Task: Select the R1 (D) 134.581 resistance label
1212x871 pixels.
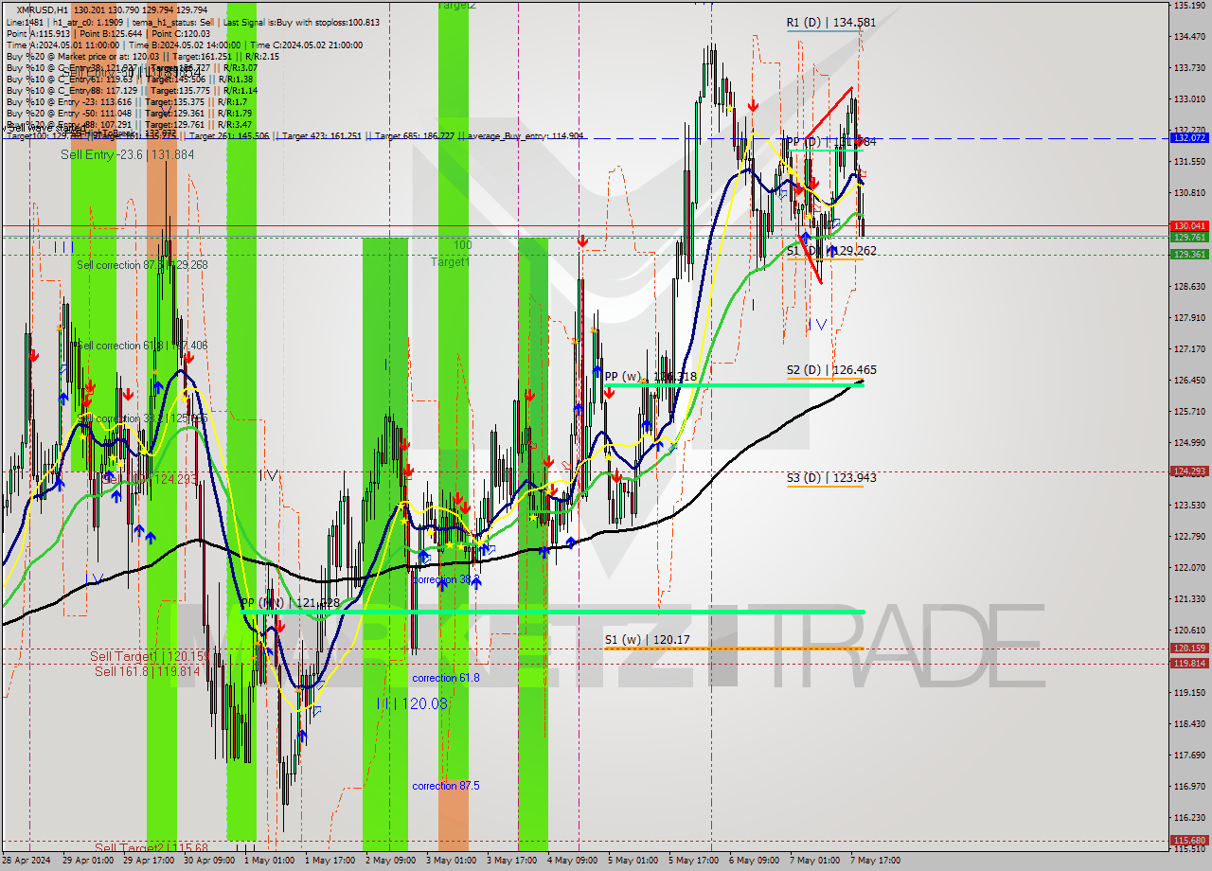Action: pyautogui.click(x=817, y=23)
